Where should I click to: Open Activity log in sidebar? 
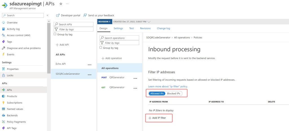pyautogui.click(x=13, y=29)
